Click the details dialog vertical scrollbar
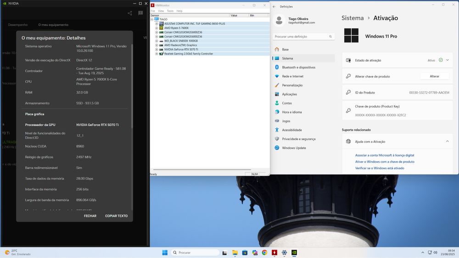Viewport: 459px width, 258px height. point(132,86)
